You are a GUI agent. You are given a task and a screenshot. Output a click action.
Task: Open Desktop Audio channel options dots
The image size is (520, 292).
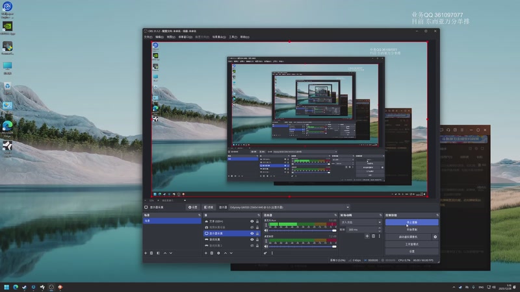(x=266, y=241)
